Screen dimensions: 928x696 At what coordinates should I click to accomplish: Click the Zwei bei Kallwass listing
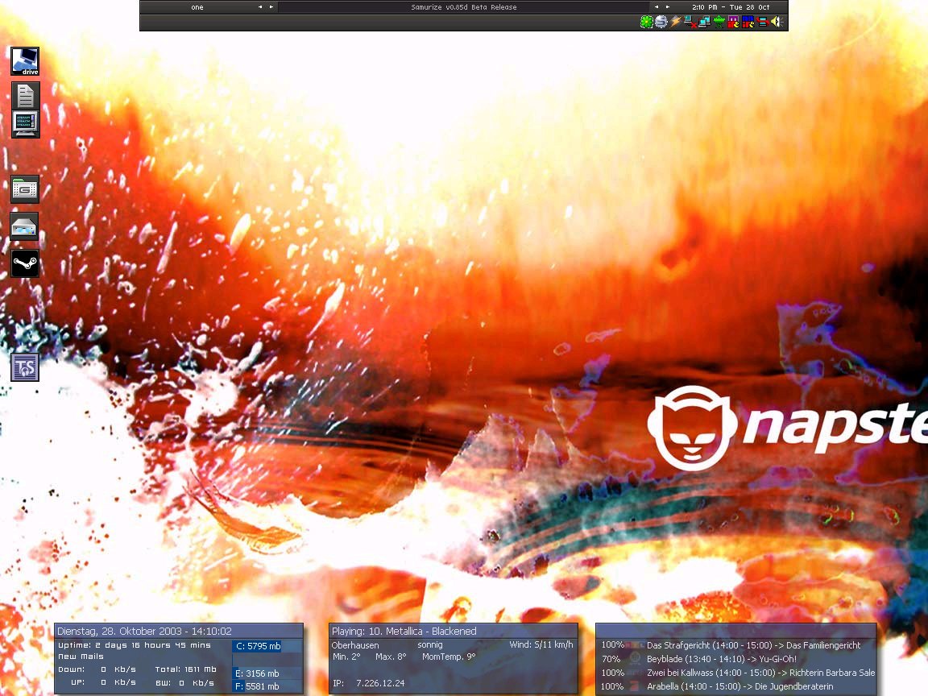tap(760, 673)
